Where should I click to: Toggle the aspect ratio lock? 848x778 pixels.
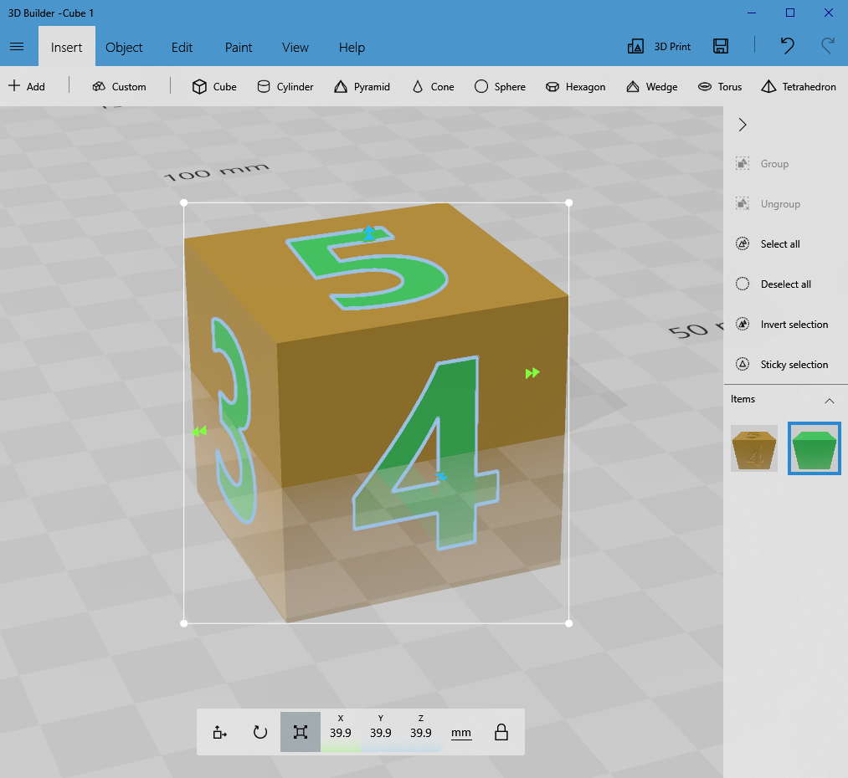click(501, 732)
